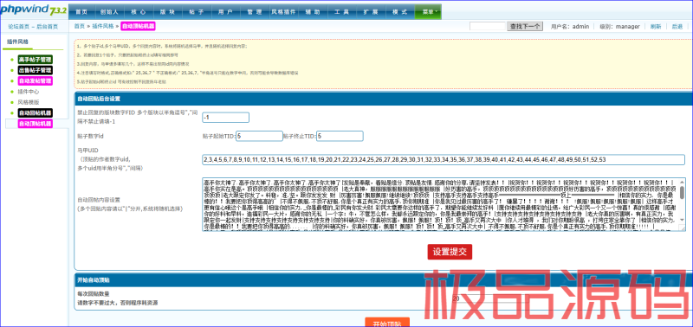This screenshot has width=693, height=327.
Task: Click the 自动回贴后台设置 section header
Action: [383, 99]
